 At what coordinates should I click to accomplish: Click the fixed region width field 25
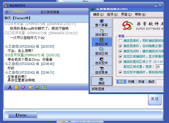tap(160, 67)
